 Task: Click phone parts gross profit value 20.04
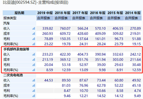tap(49, 65)
